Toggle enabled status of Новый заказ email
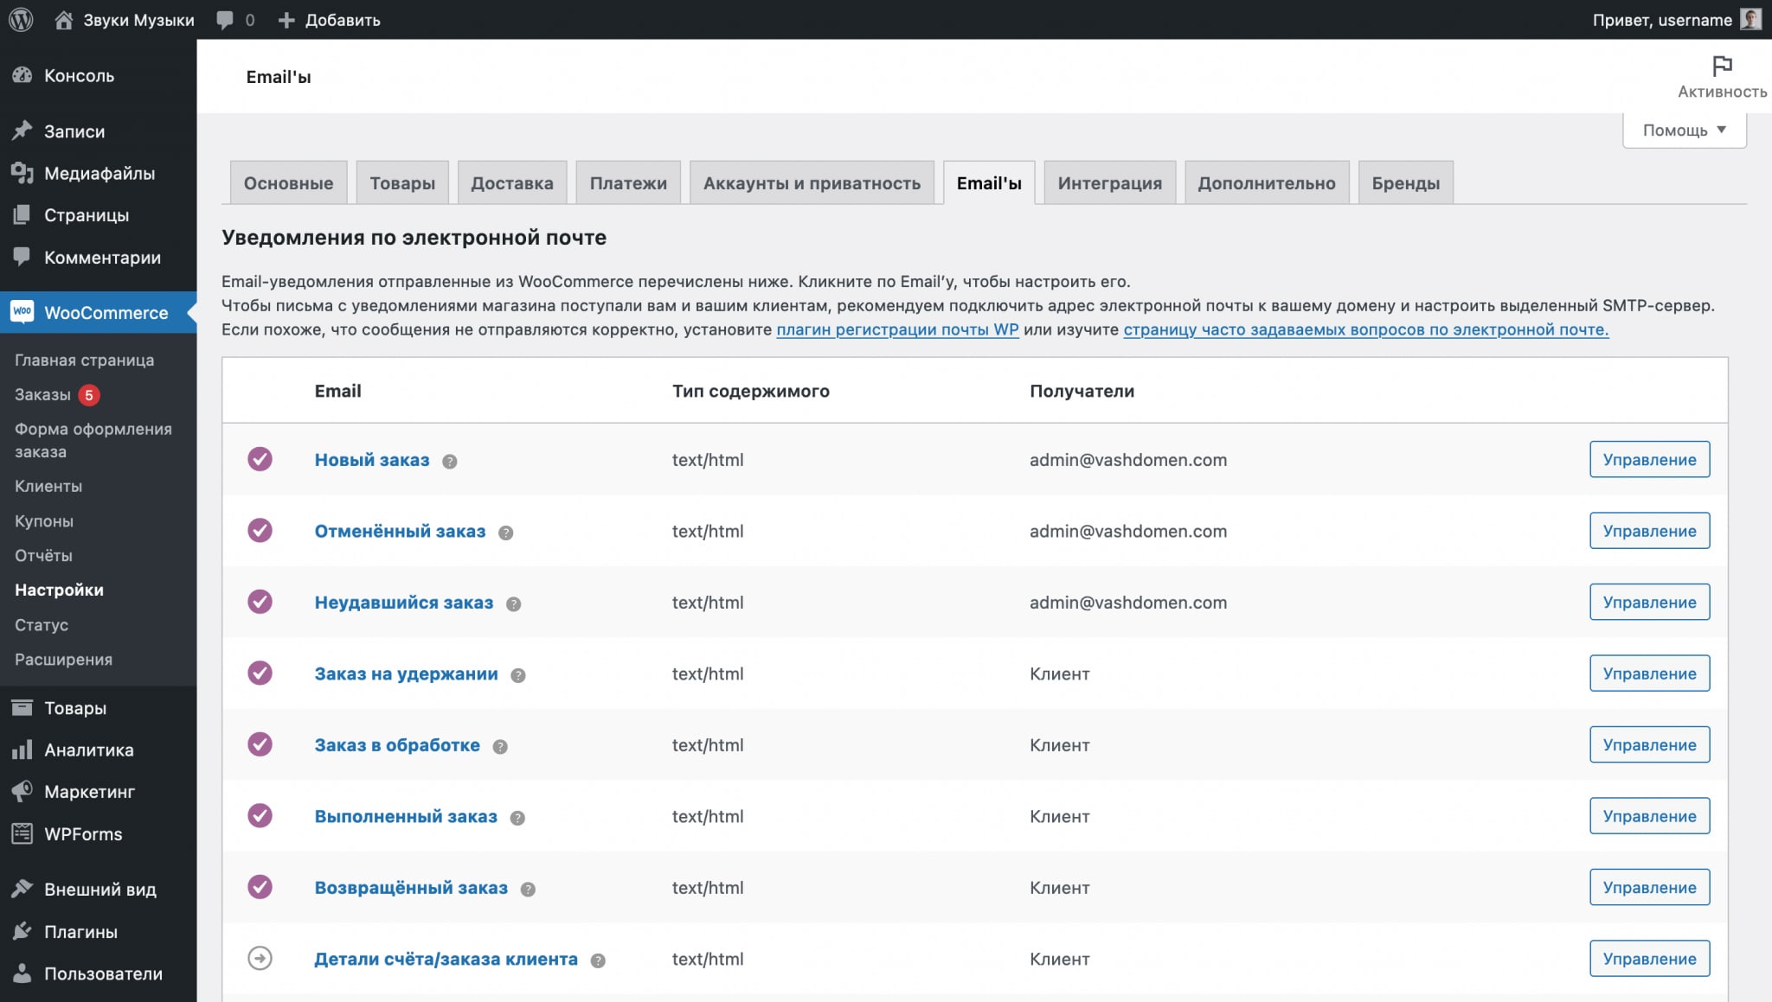The width and height of the screenshot is (1772, 1002). tap(260, 459)
